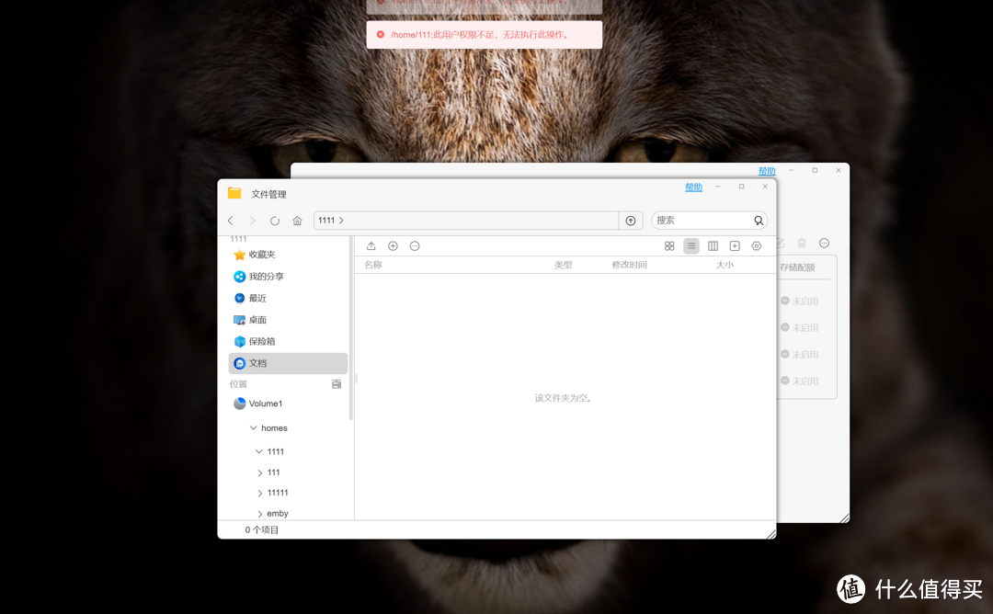Select the emby folder label
The image size is (993, 614).
[x=278, y=514]
